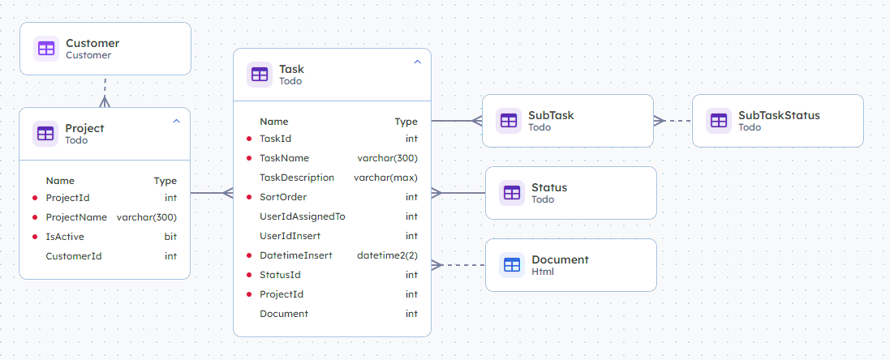Collapse the Task table columns

417,62
